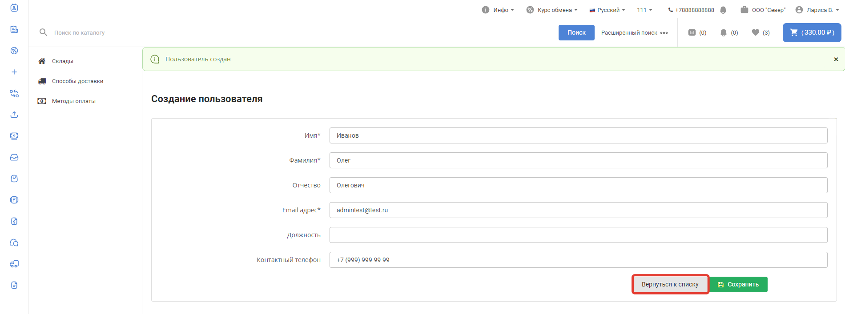
Task: Click into the Должность input field
Action: [x=578, y=235]
